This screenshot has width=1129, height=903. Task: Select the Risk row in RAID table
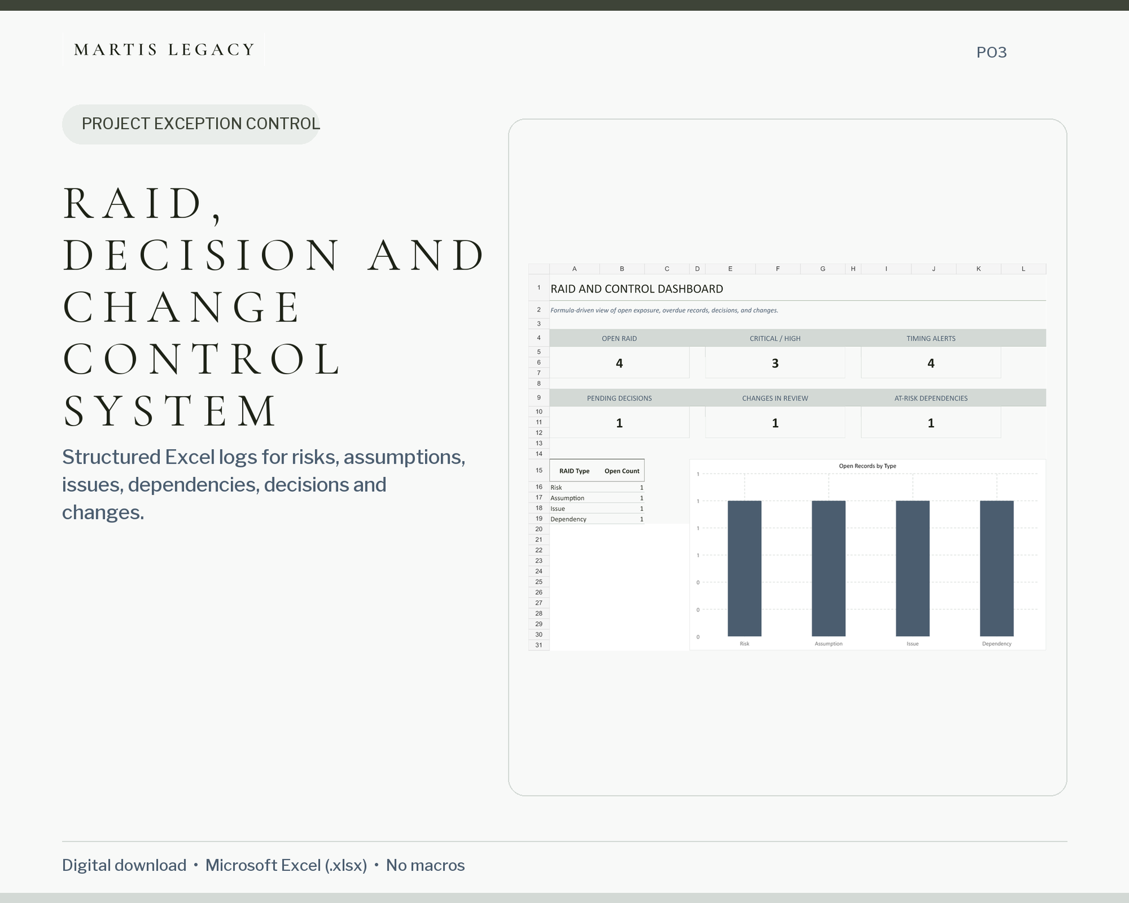597,487
